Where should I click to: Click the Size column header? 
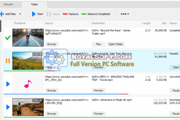tap(164, 23)
